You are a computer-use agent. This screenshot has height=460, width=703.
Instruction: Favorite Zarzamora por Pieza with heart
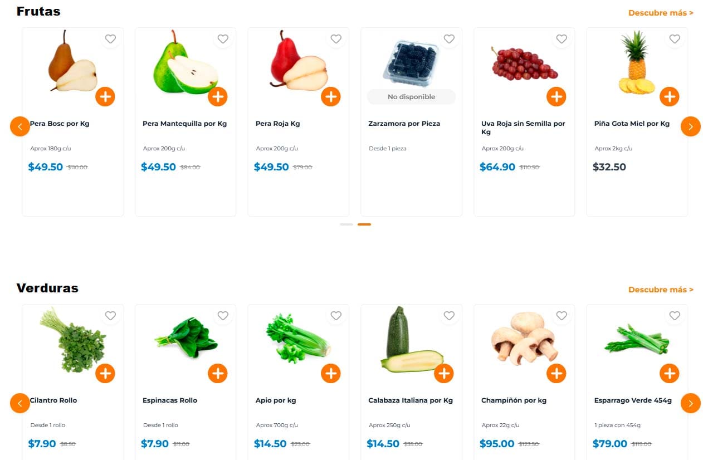[x=449, y=39]
